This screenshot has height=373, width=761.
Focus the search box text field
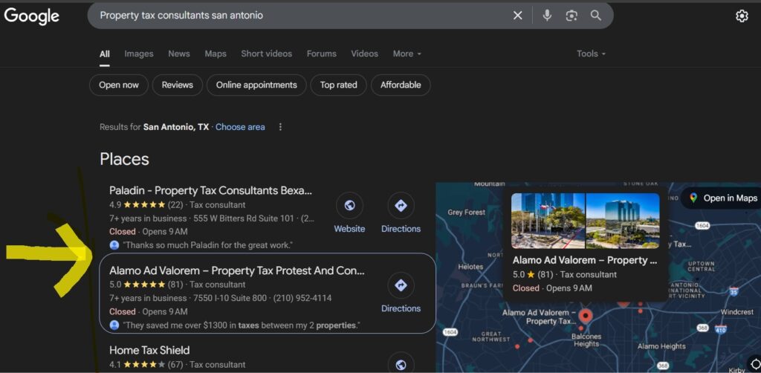(x=301, y=16)
